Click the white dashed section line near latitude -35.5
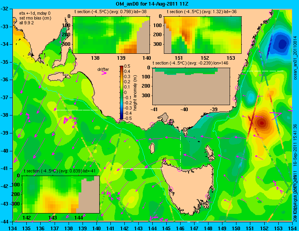The image size is (299, 231). [x=263, y=71]
